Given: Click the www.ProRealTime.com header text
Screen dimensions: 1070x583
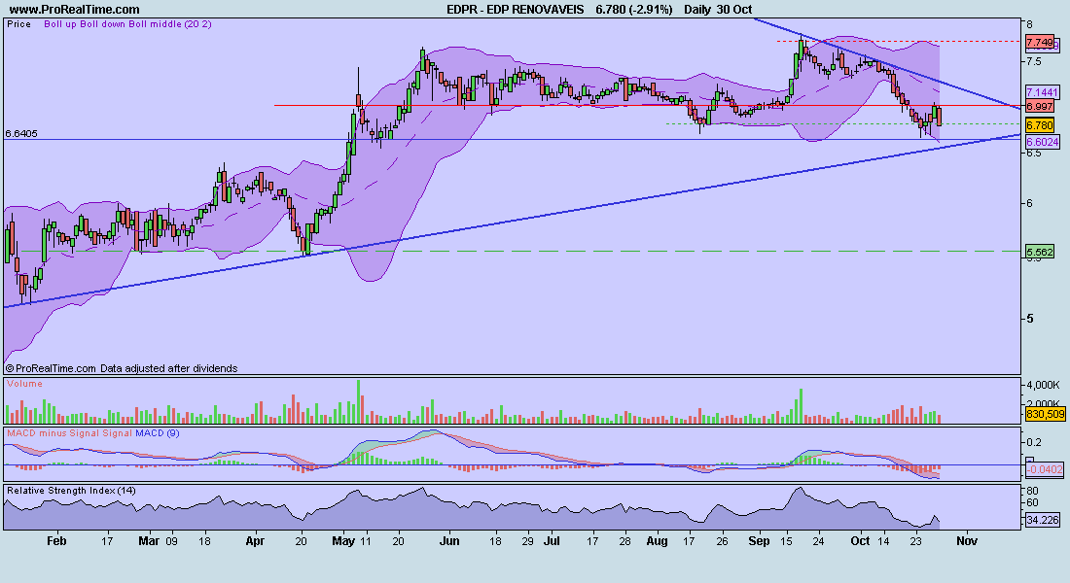Looking at the screenshot, I should pyautogui.click(x=74, y=10).
